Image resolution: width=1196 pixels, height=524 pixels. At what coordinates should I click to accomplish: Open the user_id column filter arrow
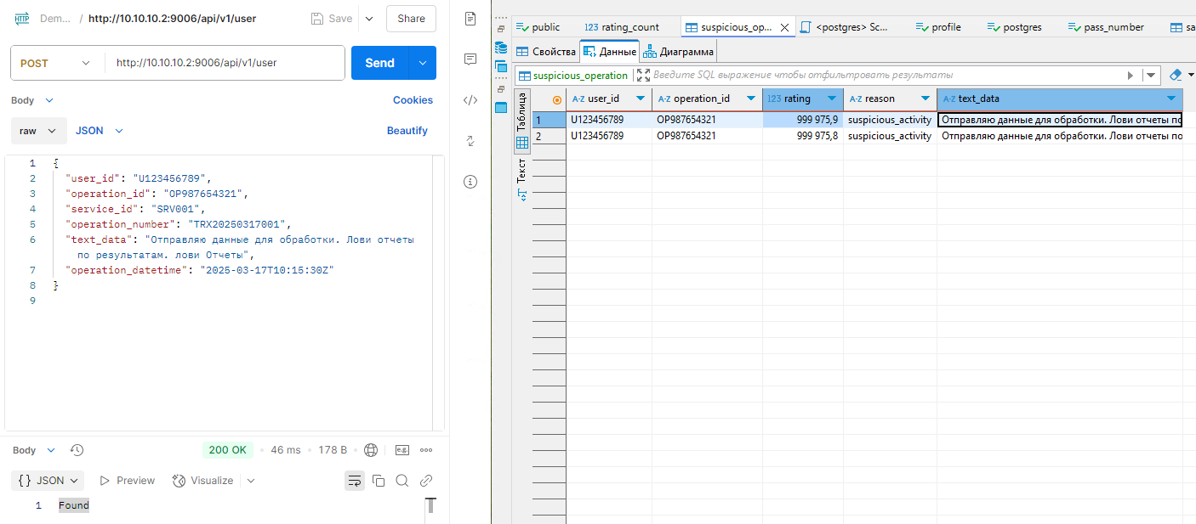pyautogui.click(x=640, y=99)
